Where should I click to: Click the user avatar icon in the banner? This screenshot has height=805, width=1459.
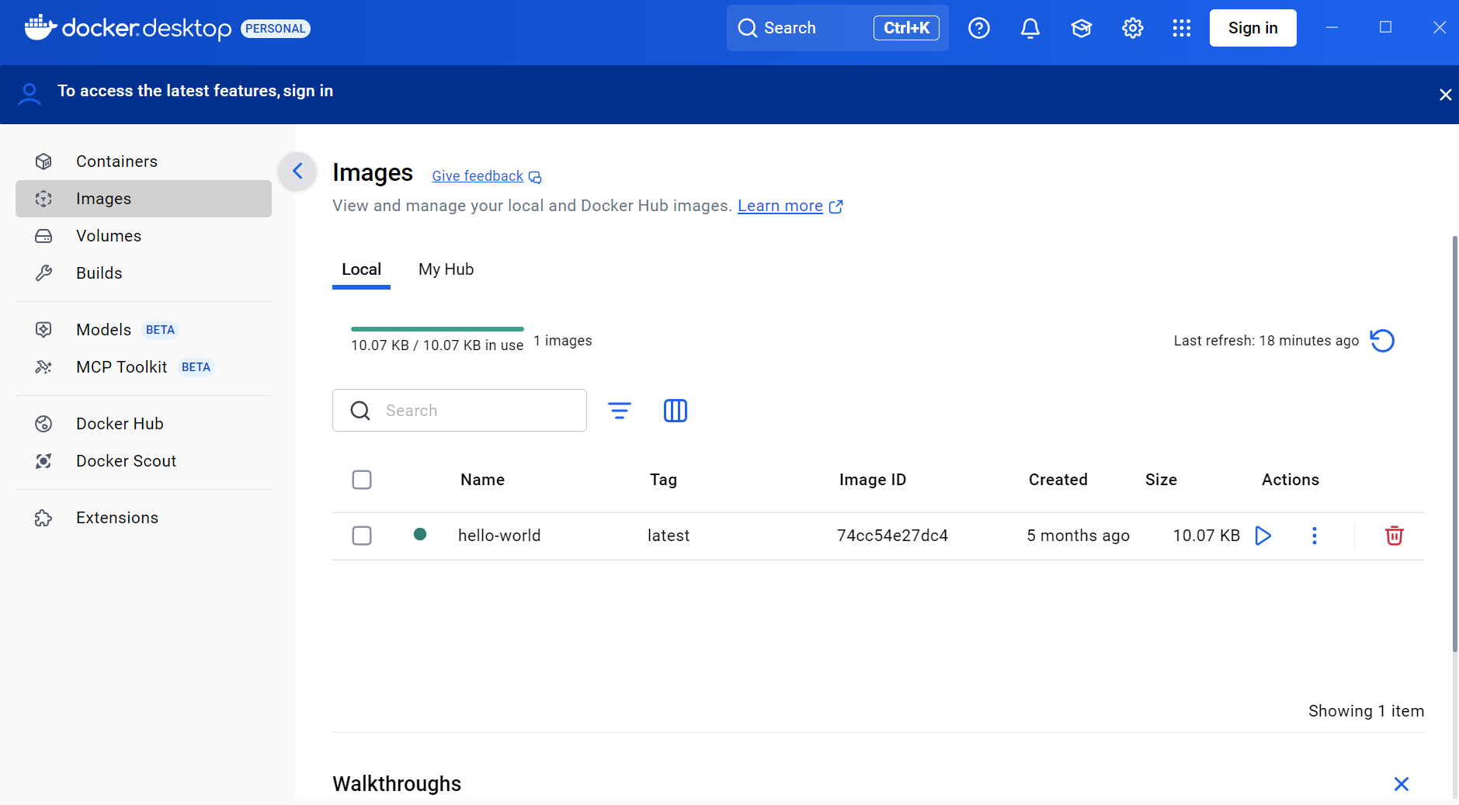click(x=30, y=94)
